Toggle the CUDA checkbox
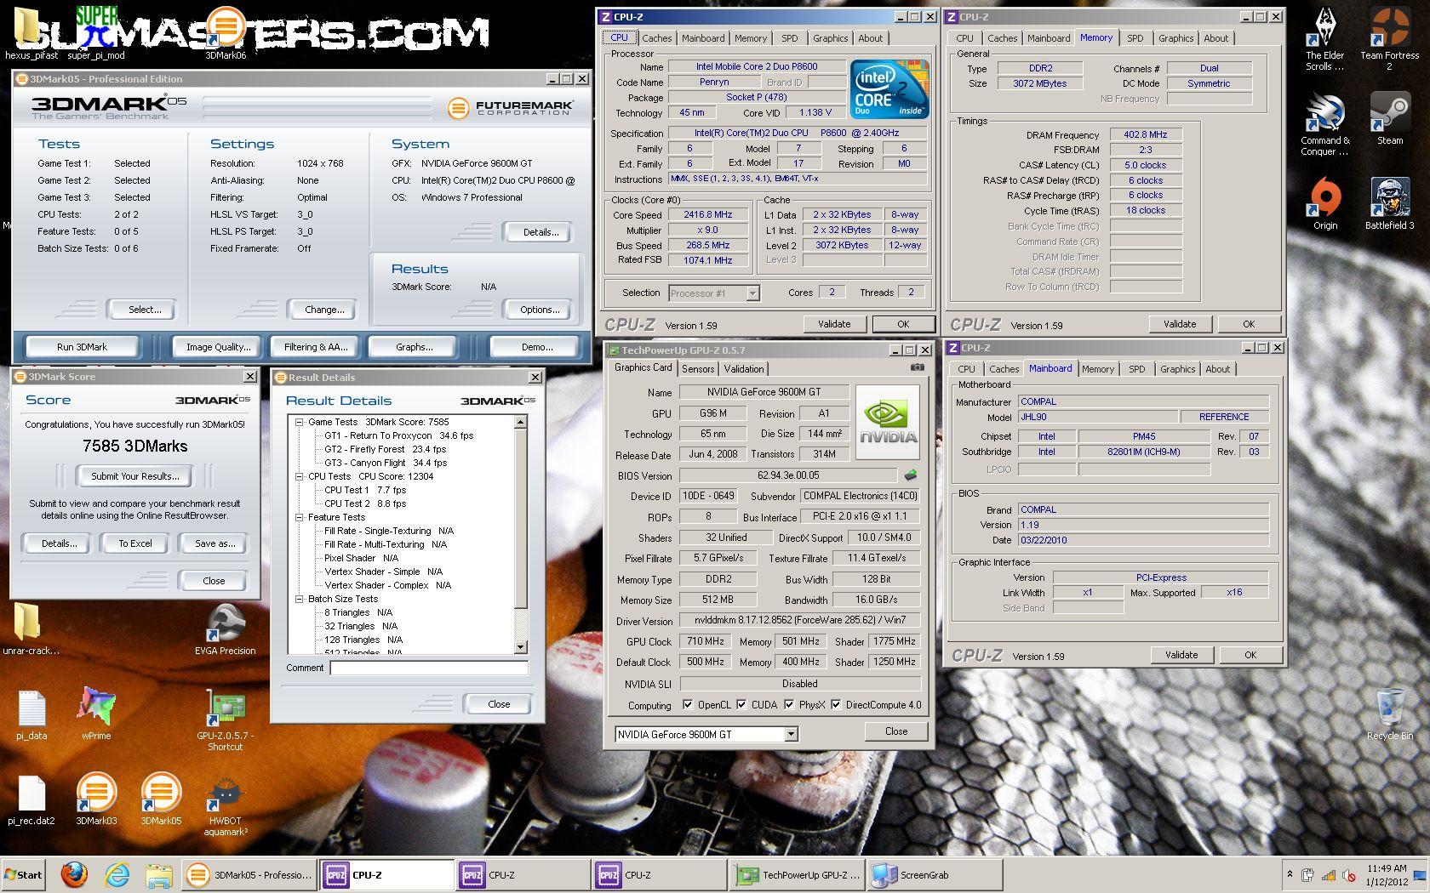 click(x=741, y=705)
